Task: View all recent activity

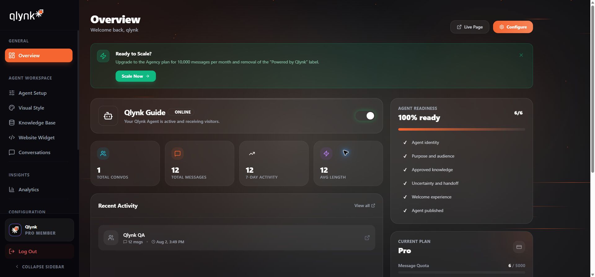Action: coord(365,206)
